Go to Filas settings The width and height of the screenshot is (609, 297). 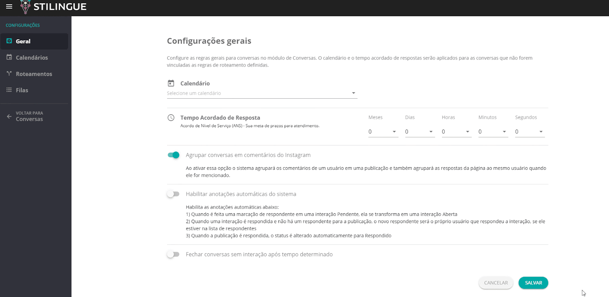34,90
